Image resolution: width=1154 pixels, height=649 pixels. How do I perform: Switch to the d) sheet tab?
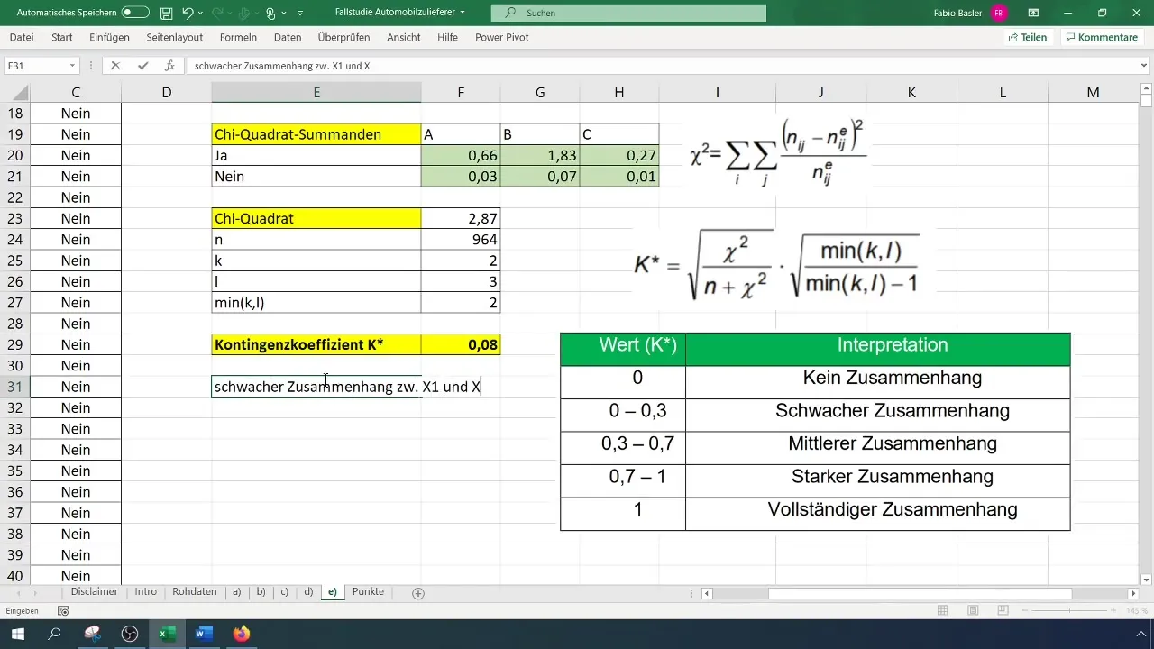308,592
